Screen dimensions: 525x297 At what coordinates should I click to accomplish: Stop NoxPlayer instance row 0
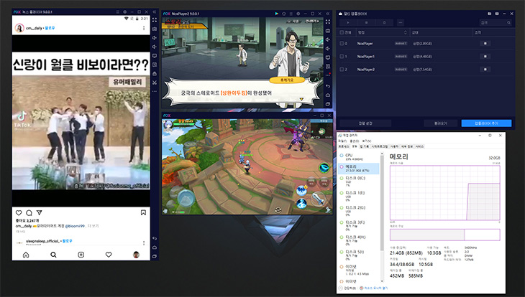(x=485, y=44)
